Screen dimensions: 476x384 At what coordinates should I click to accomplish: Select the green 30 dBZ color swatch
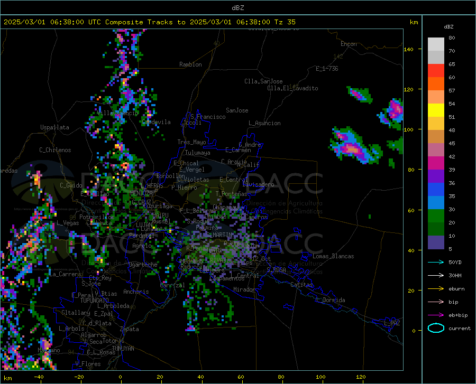point(436,216)
